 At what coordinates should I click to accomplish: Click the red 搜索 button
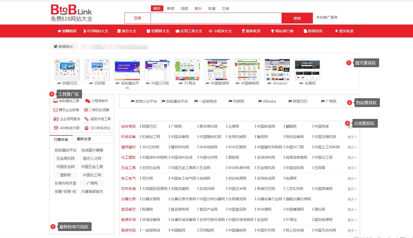[297, 18]
